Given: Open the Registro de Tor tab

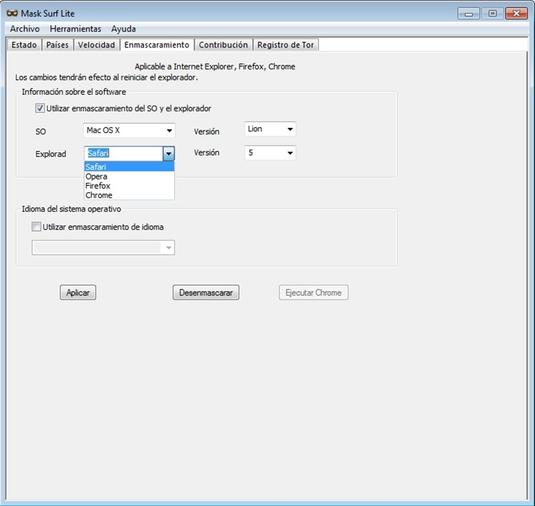Looking at the screenshot, I should point(286,45).
